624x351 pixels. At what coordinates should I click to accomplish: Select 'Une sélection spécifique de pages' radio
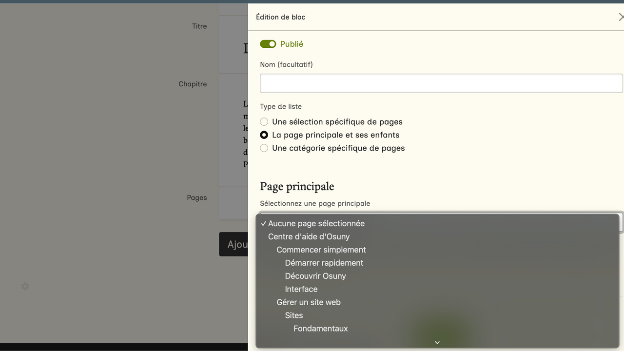click(x=264, y=122)
